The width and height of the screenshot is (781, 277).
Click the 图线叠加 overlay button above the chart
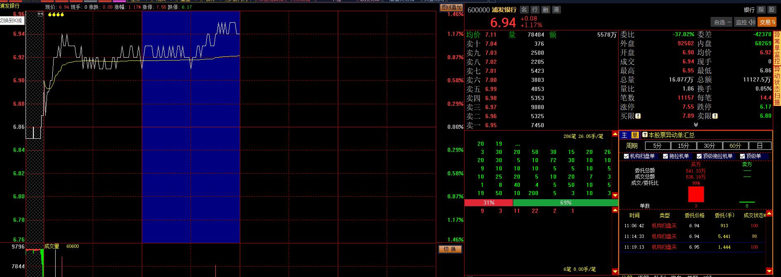pyautogui.click(x=451, y=7)
